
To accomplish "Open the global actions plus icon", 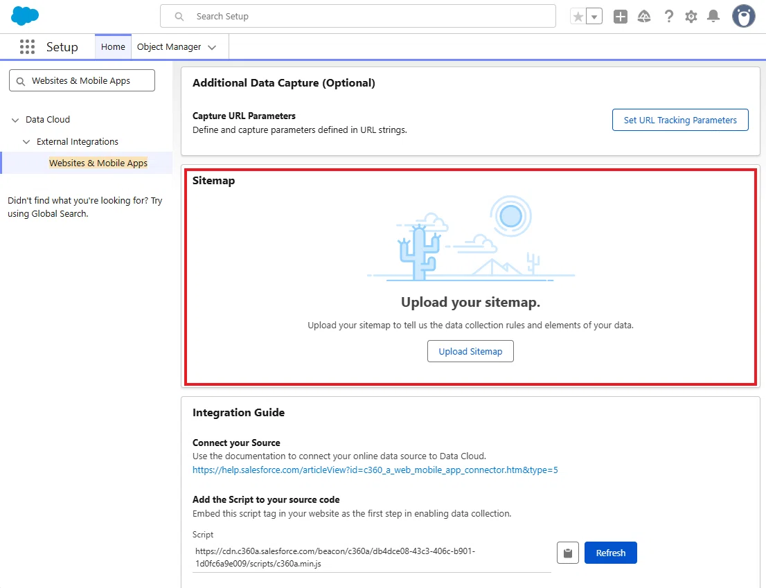I will 621,17.
